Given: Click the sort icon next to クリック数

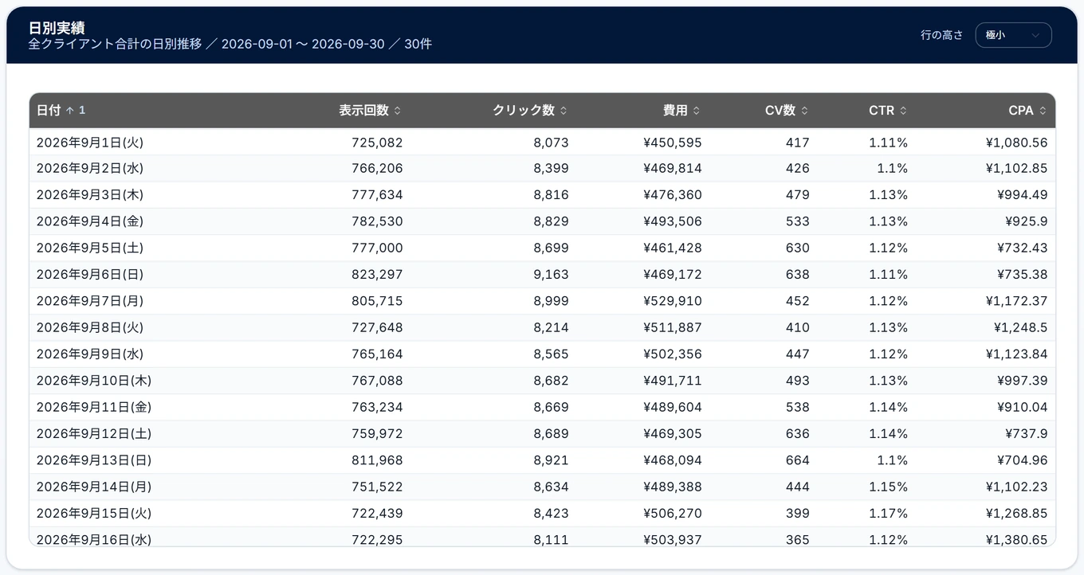Looking at the screenshot, I should pyautogui.click(x=564, y=111).
